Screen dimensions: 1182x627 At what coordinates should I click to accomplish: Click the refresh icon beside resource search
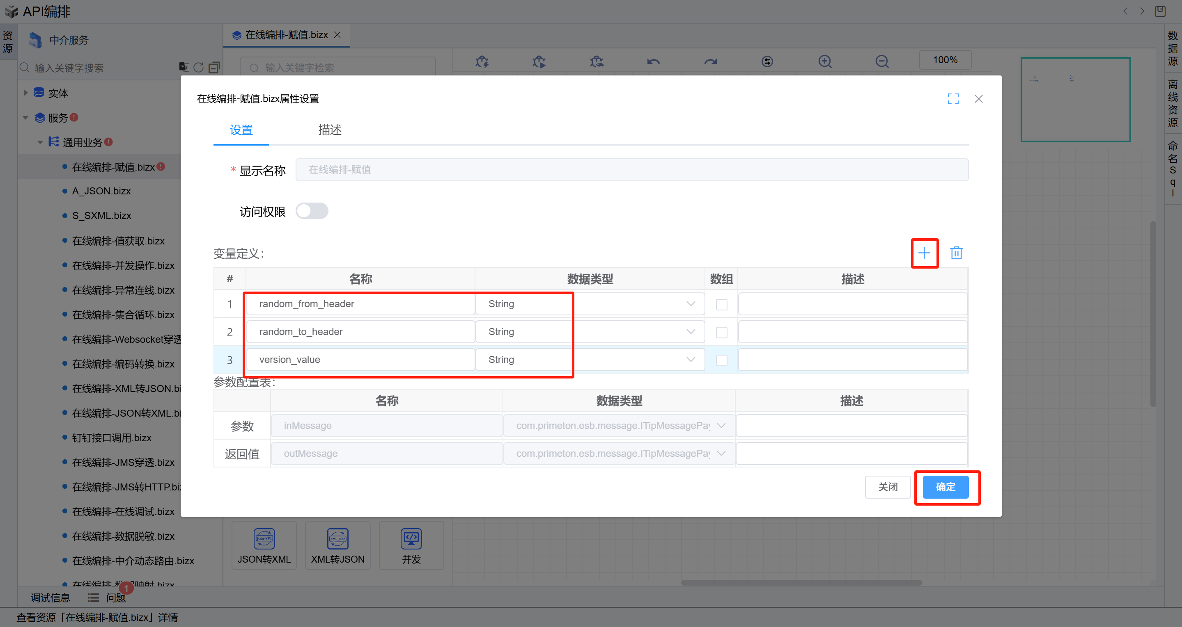pyautogui.click(x=198, y=68)
